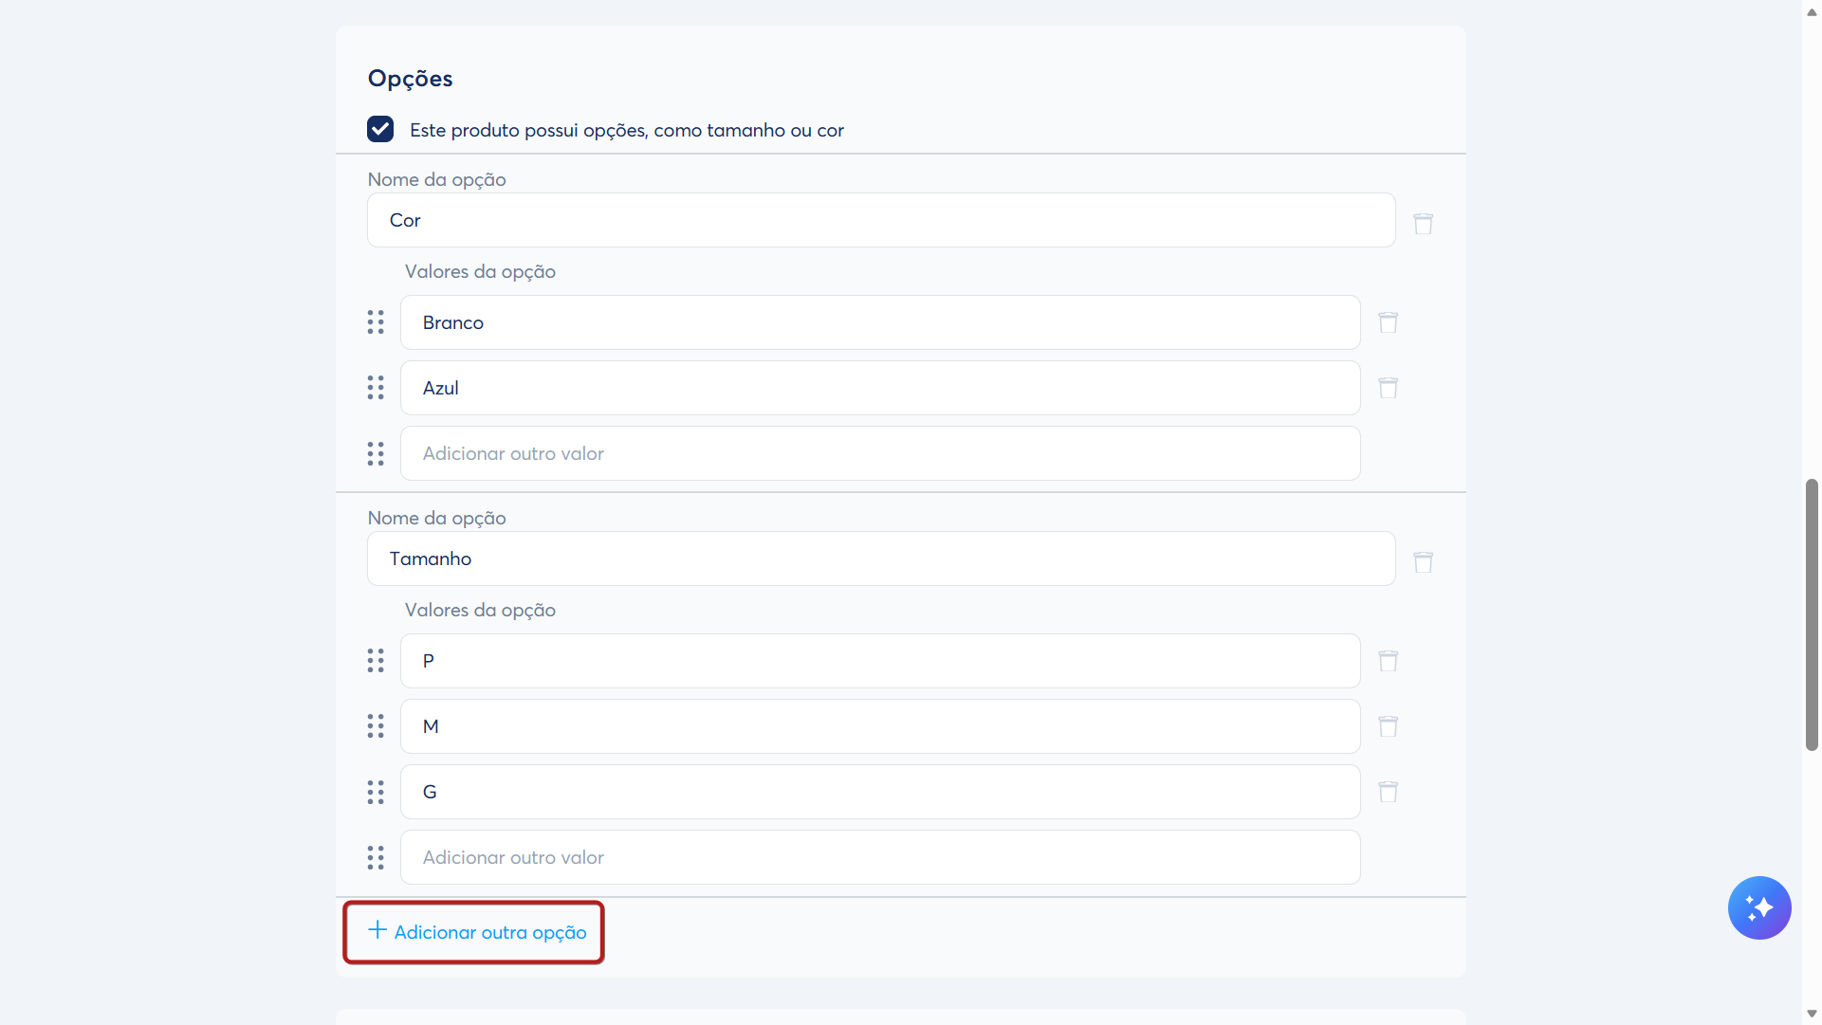
Task: Click 'Adicionar outro valor' under Tamanho
Action: point(880,857)
